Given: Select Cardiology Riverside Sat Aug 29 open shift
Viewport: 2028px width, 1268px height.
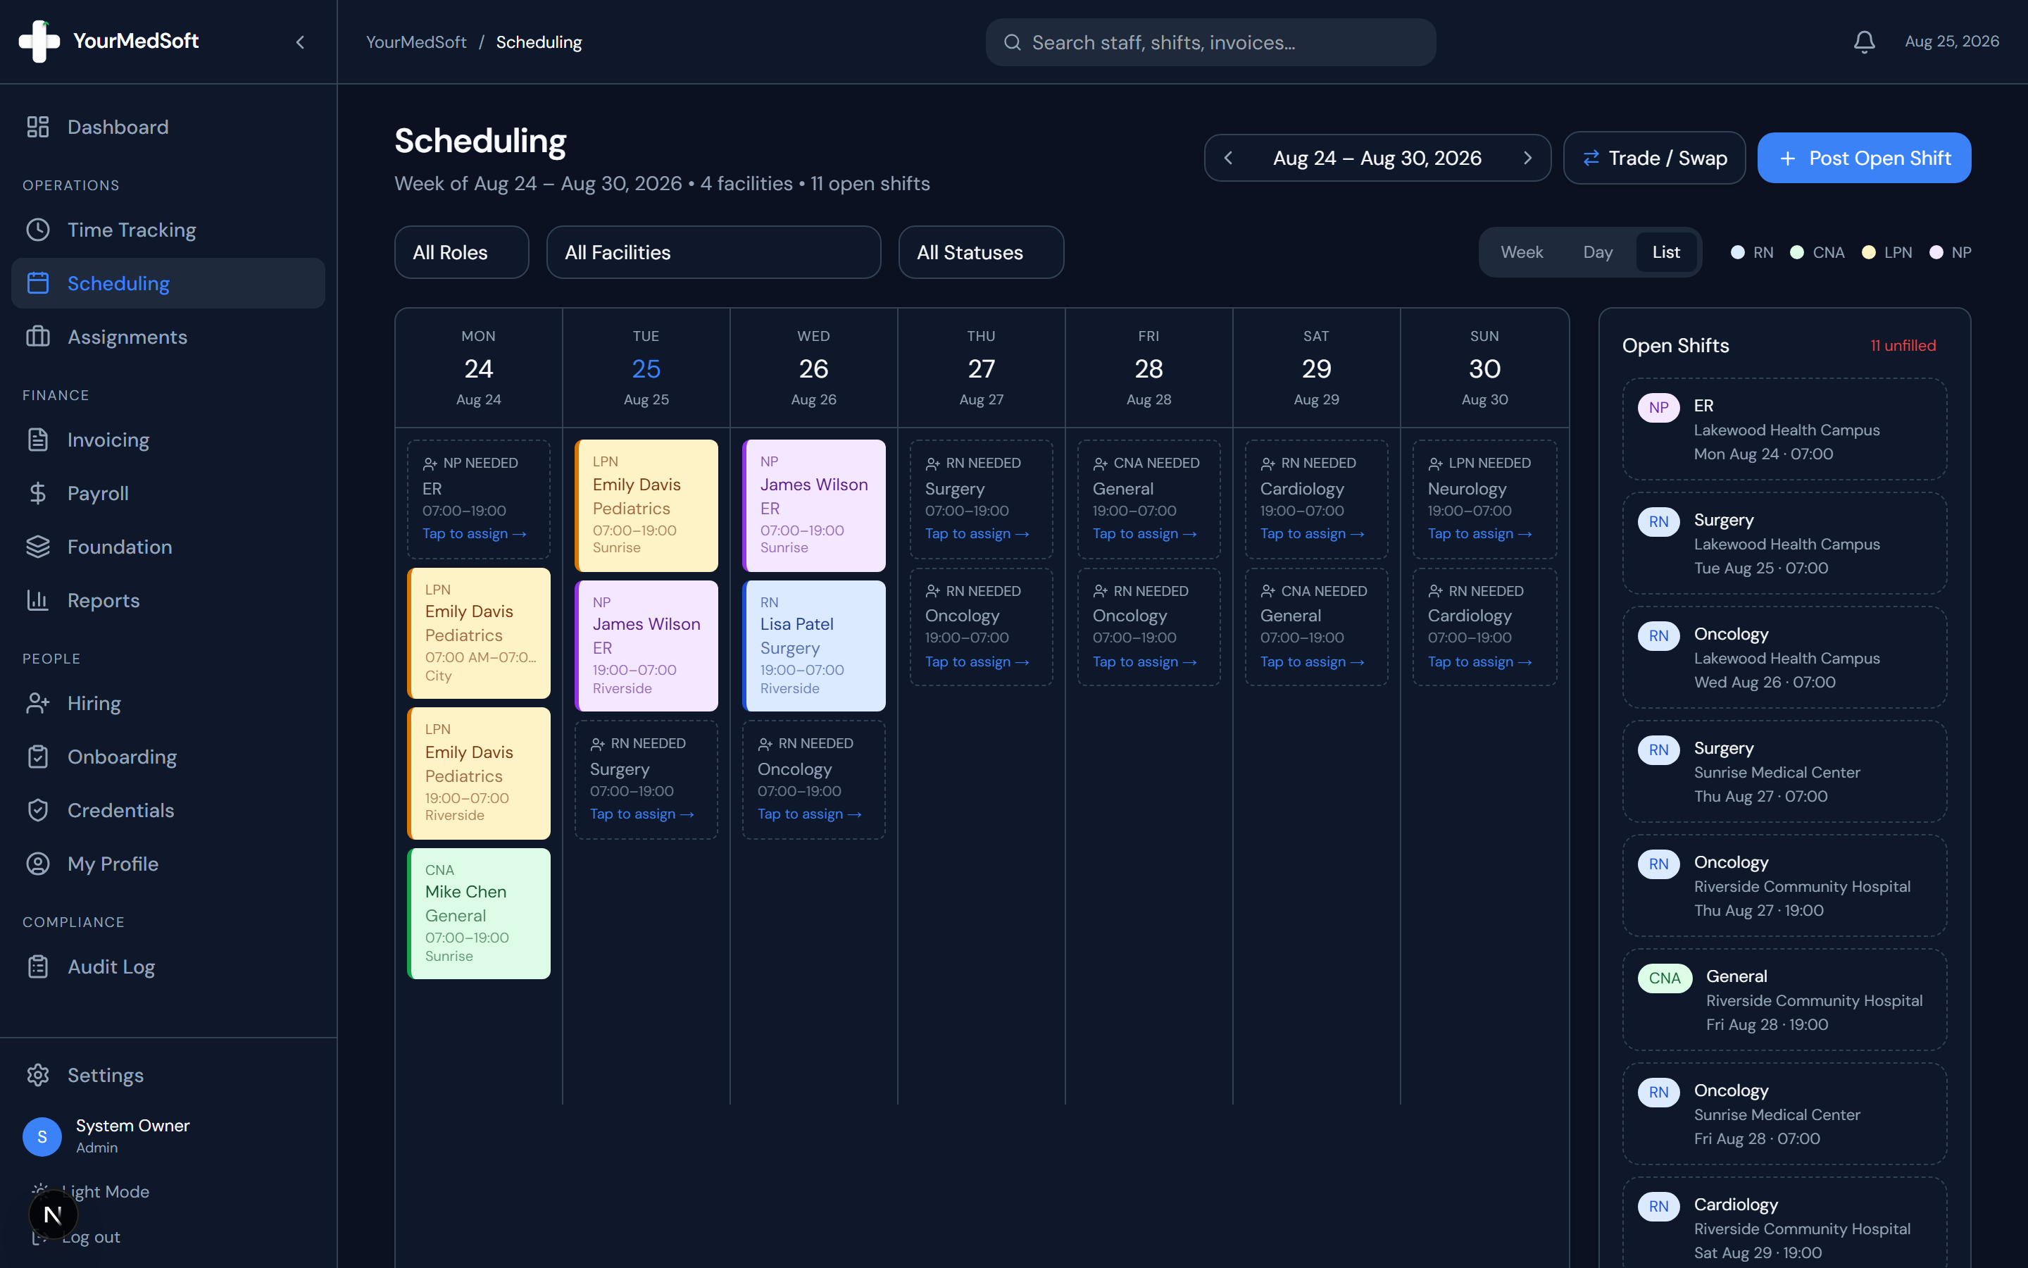Looking at the screenshot, I should [1784, 1222].
